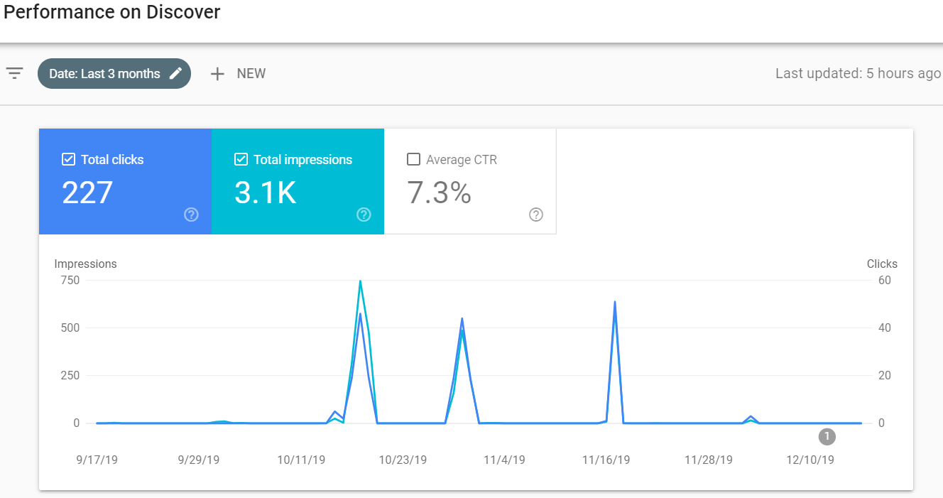Click the 60 clicks axis value
Screen dimensions: 943x498
coord(884,280)
